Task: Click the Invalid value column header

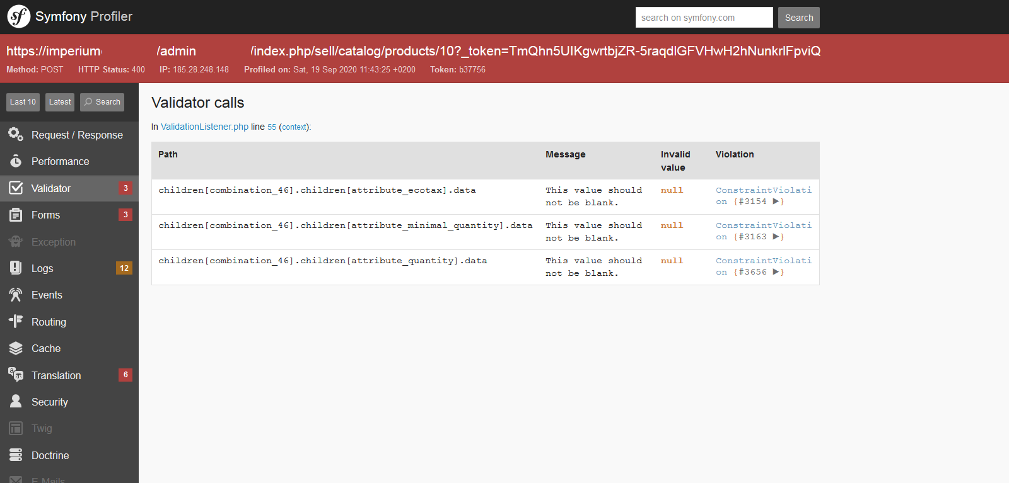Action: click(675, 161)
